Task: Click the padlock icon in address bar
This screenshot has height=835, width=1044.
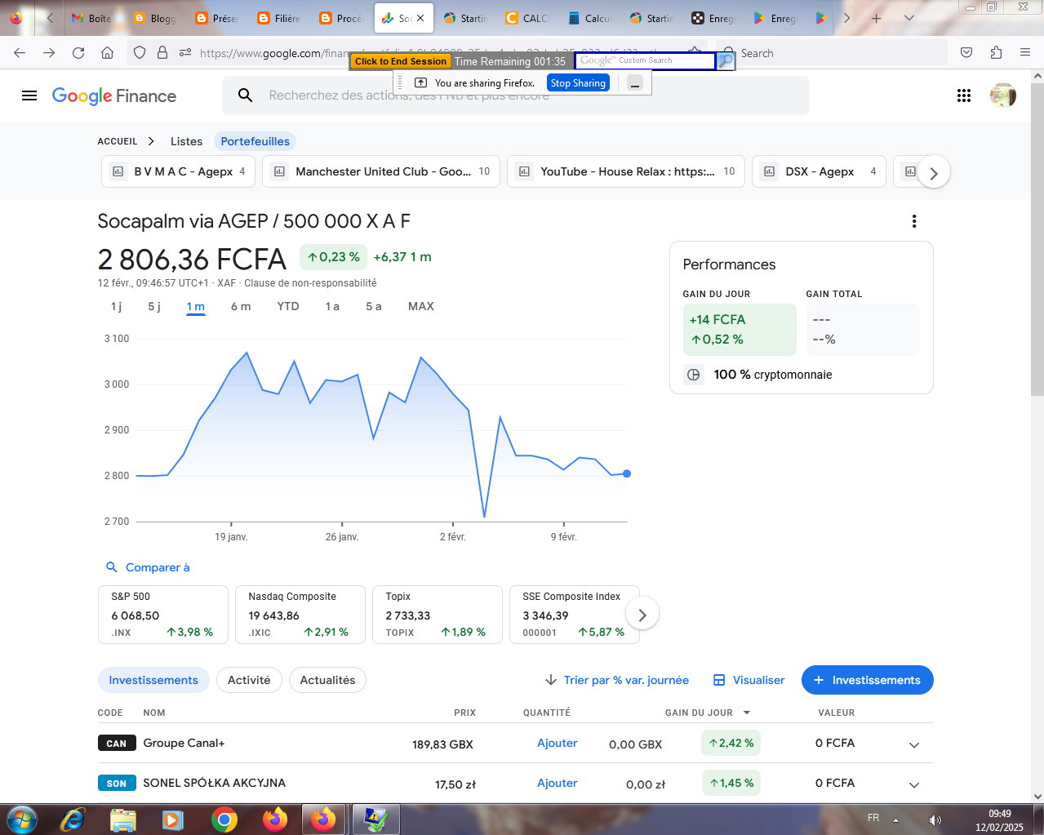Action: [162, 53]
